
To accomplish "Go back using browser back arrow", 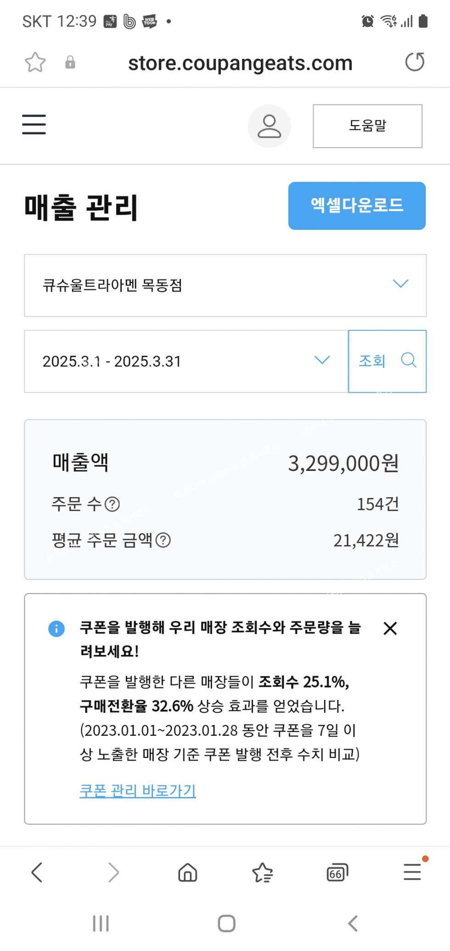I will tap(37, 872).
